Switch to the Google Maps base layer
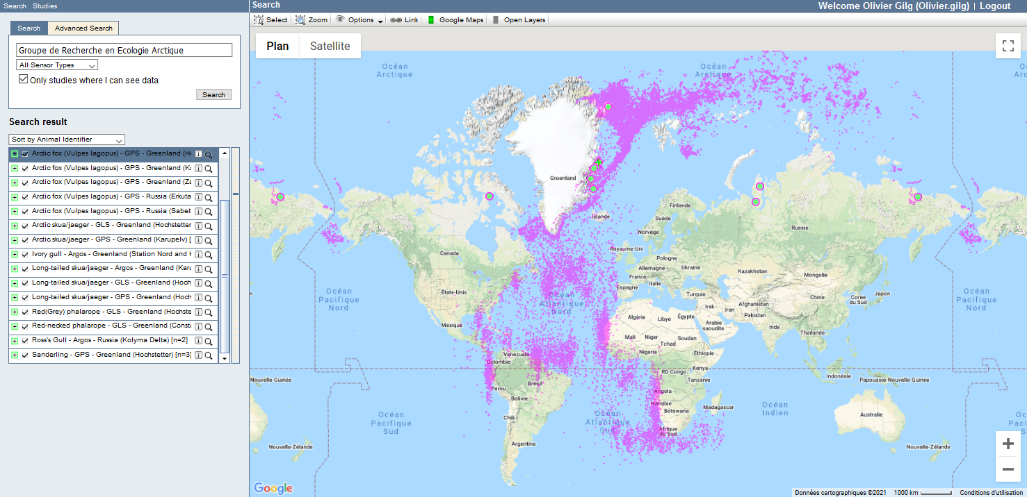1027x497 pixels. point(455,20)
